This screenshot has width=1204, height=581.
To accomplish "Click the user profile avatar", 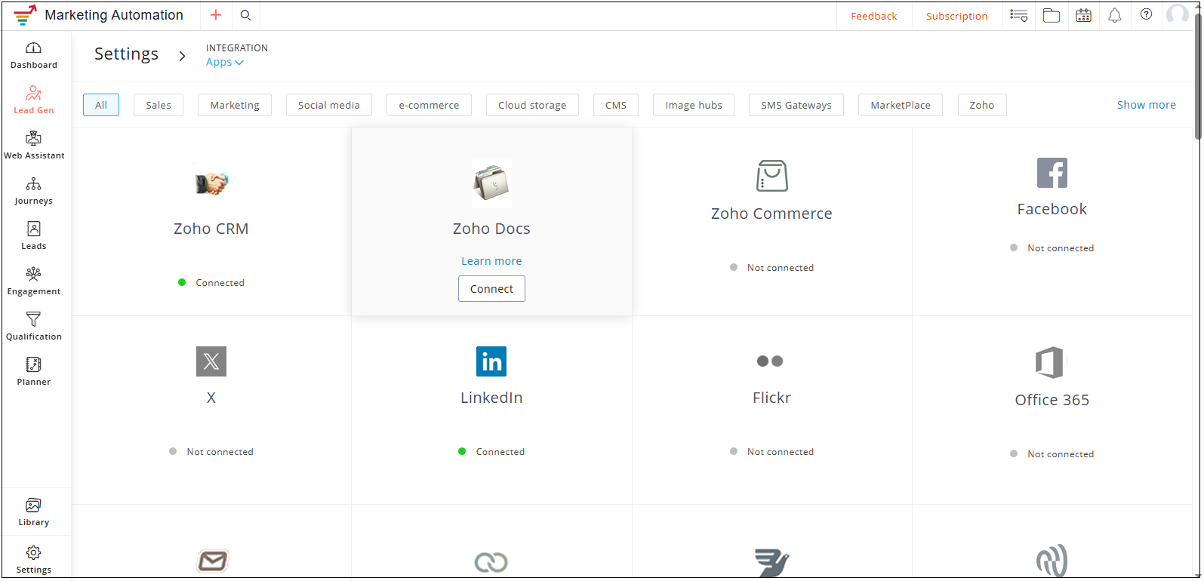I will 1178,14.
